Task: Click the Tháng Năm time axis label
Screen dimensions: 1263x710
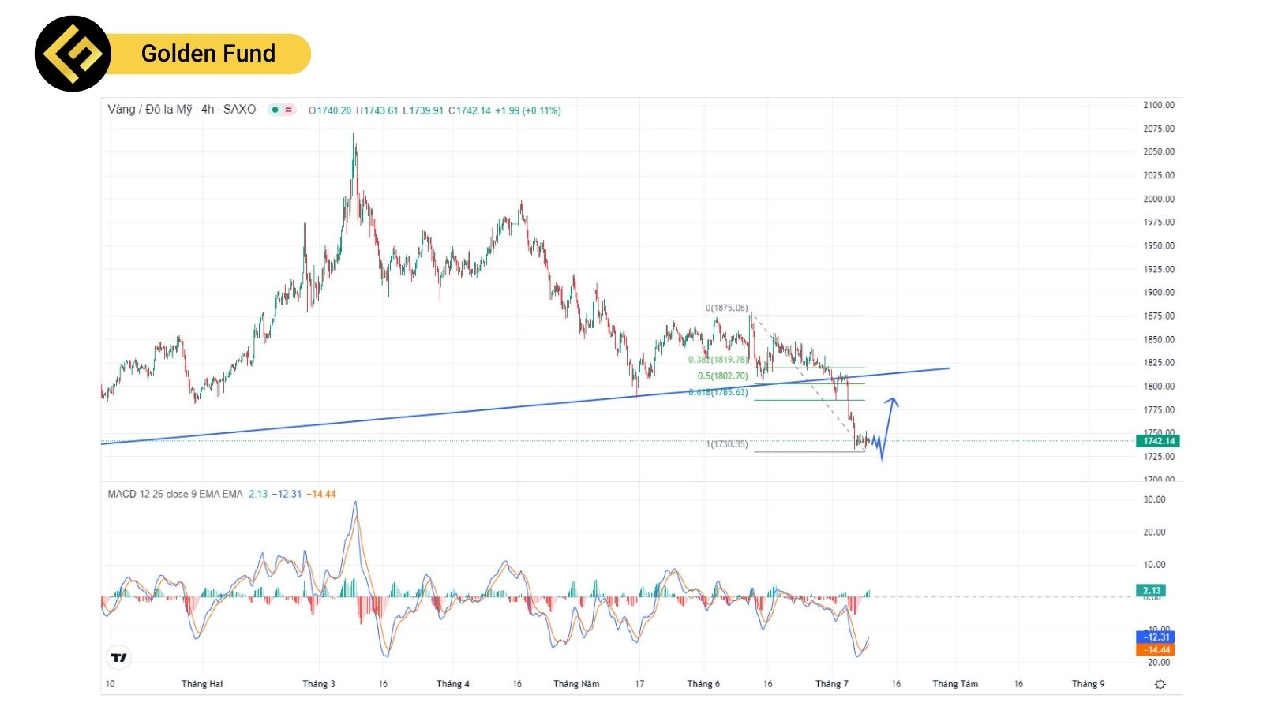Action: [x=576, y=684]
